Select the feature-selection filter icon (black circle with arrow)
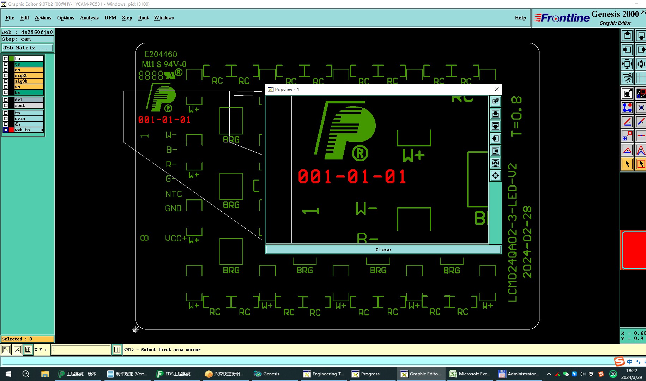The image size is (646, 381). point(627,93)
